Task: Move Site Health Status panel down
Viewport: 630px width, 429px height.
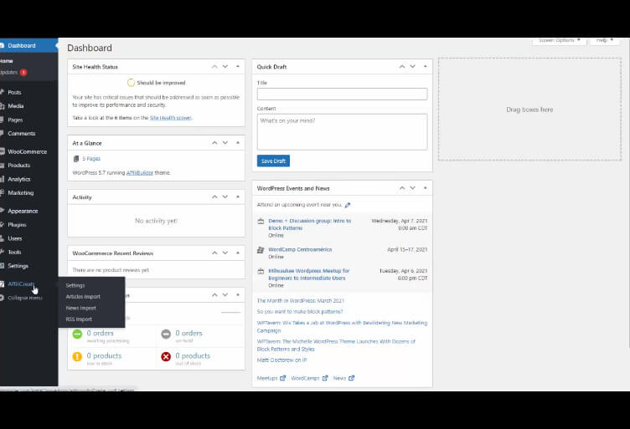Action: point(225,67)
